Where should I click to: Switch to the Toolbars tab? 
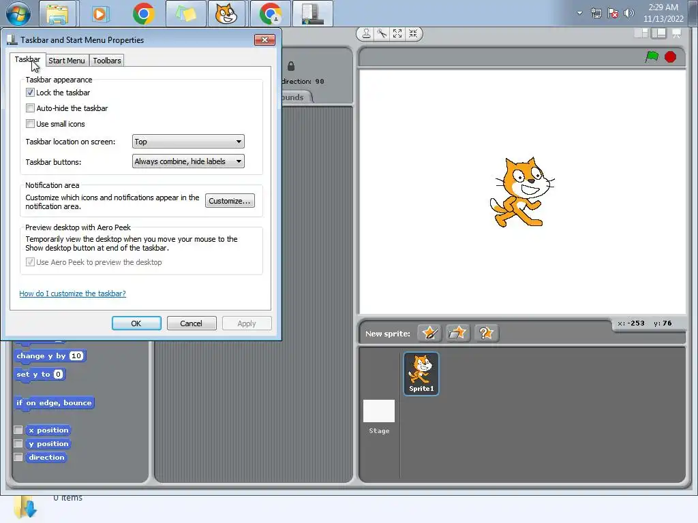click(107, 61)
